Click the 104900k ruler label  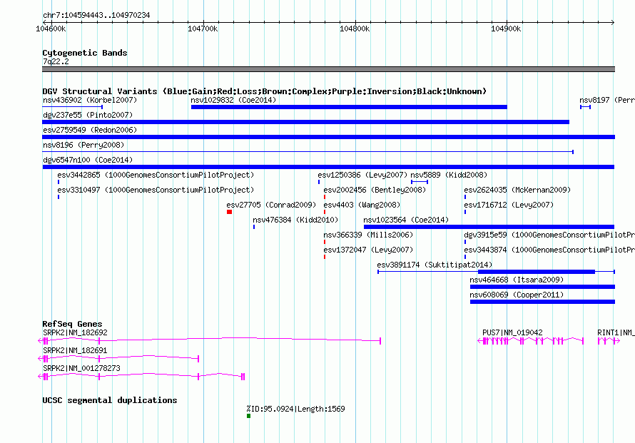point(506,29)
